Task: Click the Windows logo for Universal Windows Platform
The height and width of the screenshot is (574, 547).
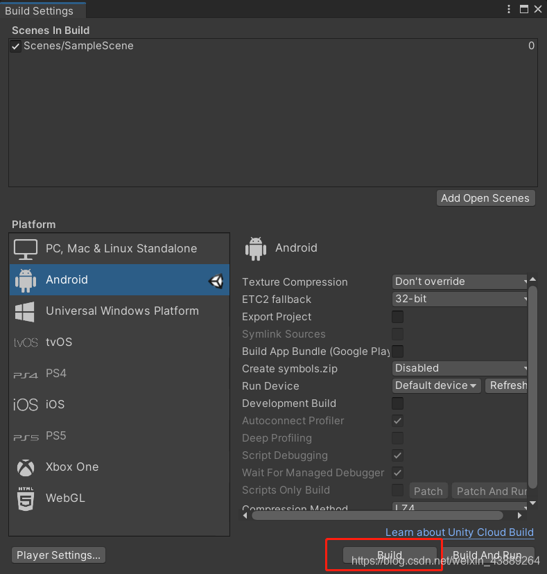Action: [x=24, y=312]
